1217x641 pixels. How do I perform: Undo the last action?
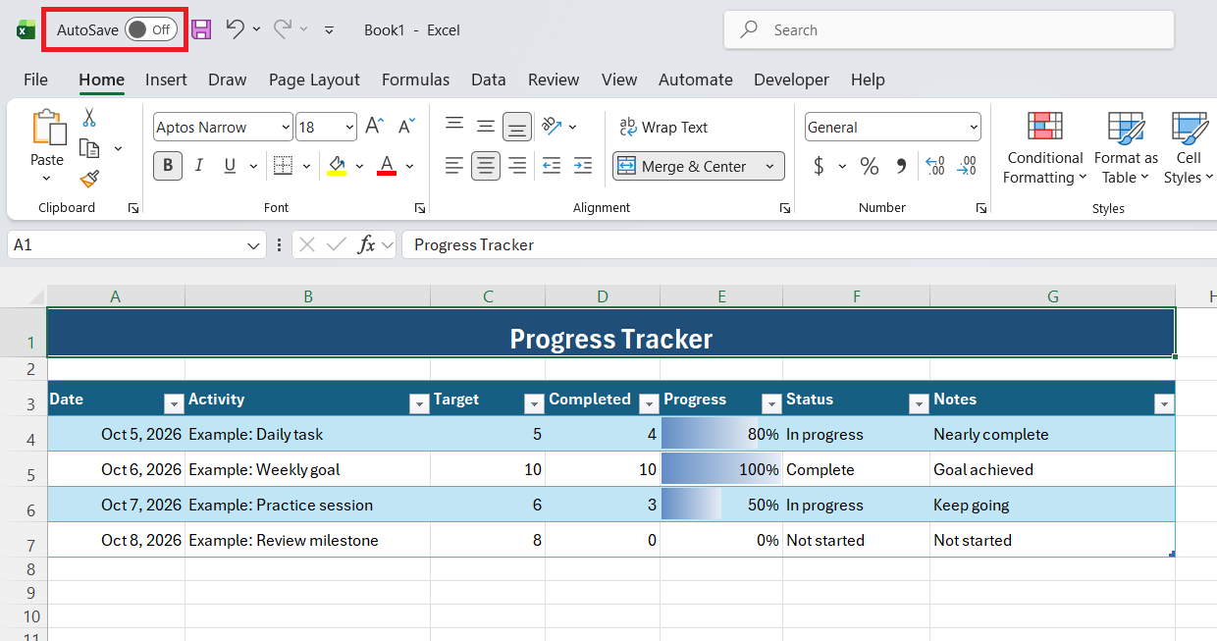235,28
